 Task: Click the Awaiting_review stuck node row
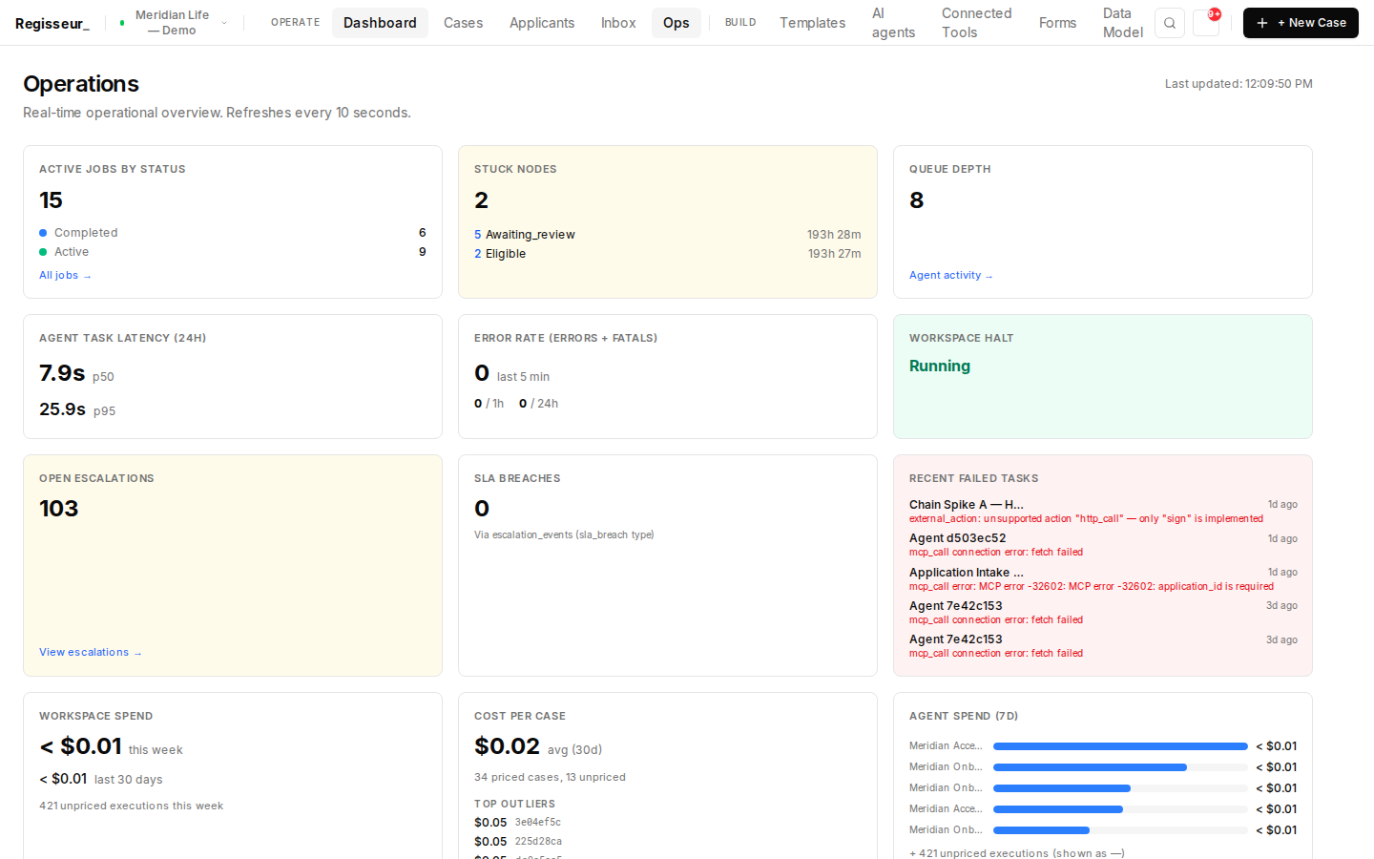coord(668,235)
